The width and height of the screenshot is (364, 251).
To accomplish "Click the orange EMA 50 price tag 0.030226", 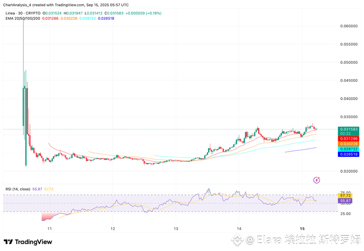I will 349,144.
